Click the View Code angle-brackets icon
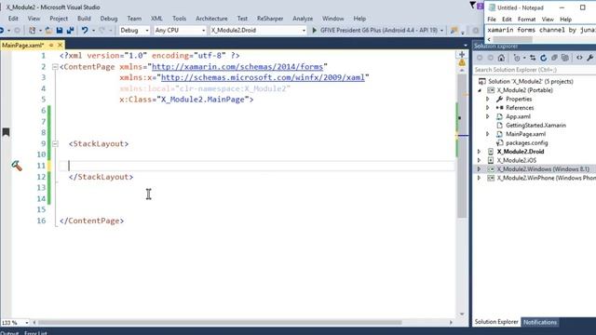This screenshot has height=335, width=596. point(579,58)
